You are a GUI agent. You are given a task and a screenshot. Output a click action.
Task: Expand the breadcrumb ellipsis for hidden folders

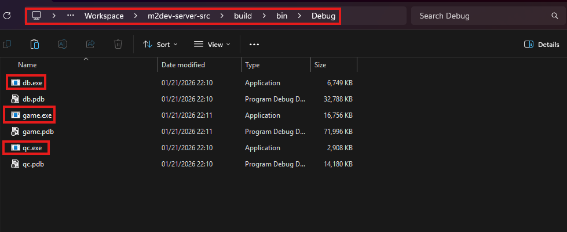coord(71,16)
